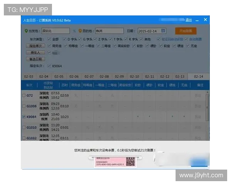Click the scrollbar up arrow in train list
Image resolution: width=231 pixels, height=185 pixels.
click(x=208, y=92)
